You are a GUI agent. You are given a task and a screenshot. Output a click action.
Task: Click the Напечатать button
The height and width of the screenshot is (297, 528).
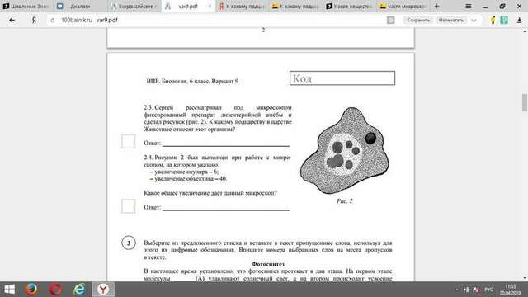pos(451,20)
